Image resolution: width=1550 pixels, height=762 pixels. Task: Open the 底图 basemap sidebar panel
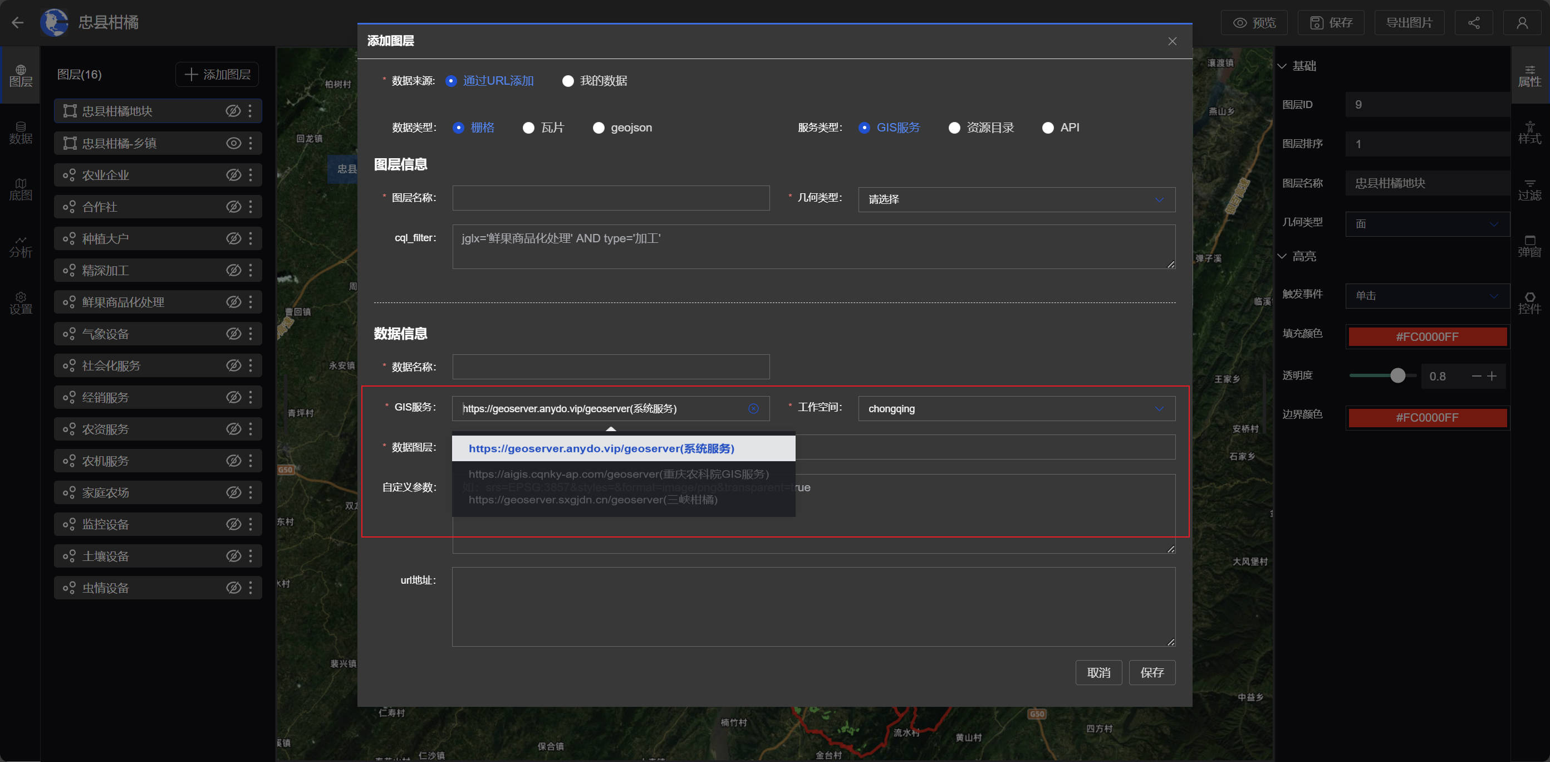pyautogui.click(x=21, y=189)
